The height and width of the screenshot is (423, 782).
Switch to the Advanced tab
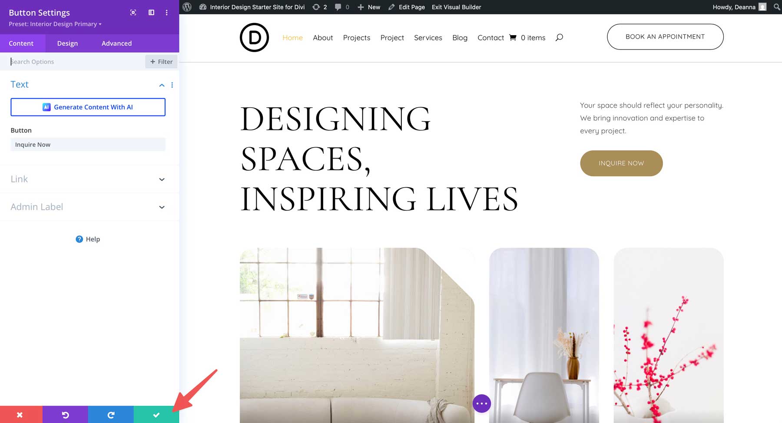click(116, 43)
